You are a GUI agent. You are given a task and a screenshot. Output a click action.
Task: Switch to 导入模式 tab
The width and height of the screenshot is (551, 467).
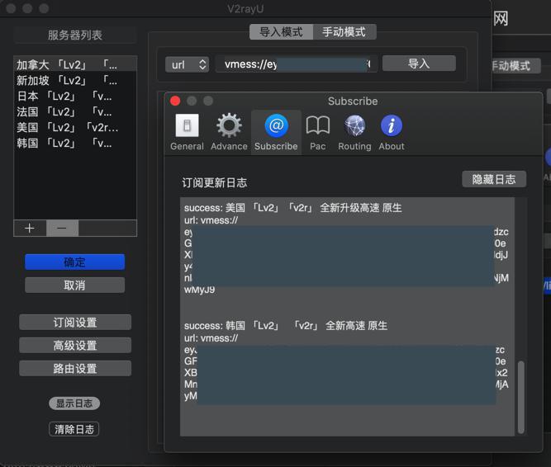(x=281, y=32)
